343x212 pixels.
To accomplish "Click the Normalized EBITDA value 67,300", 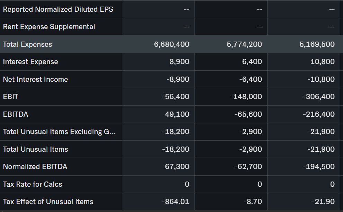I will (178, 167).
